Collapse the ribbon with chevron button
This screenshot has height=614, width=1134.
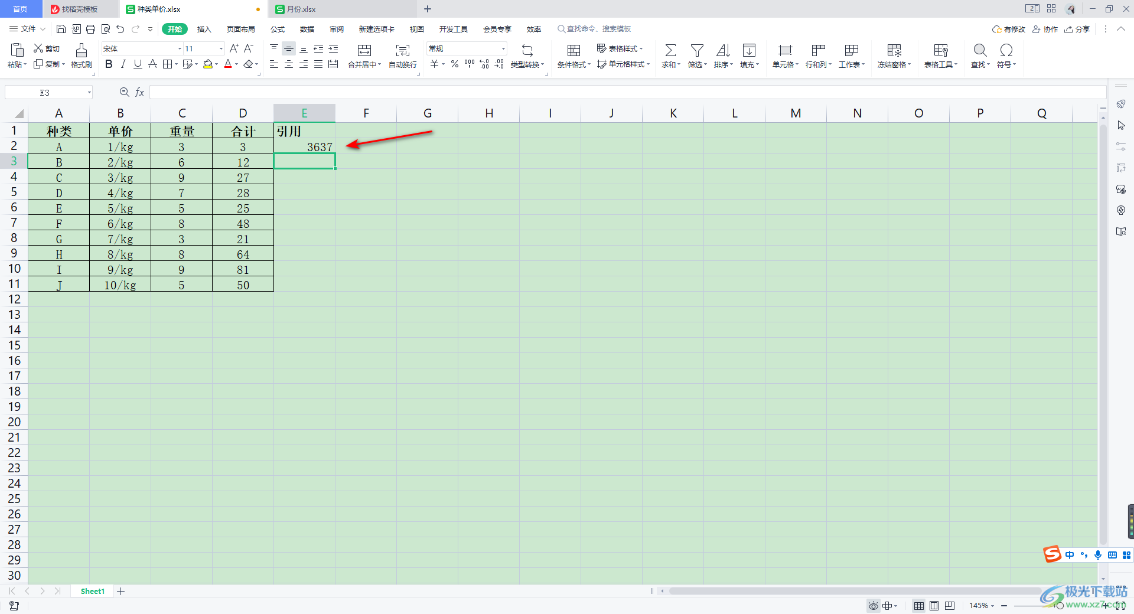[x=1121, y=29]
